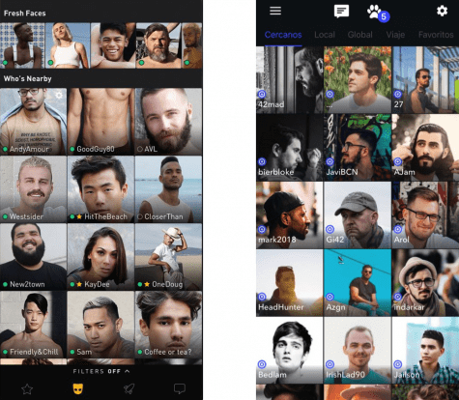459x400 pixels.
Task: Open IrishLad90's profile tile
Action: pos(358,350)
